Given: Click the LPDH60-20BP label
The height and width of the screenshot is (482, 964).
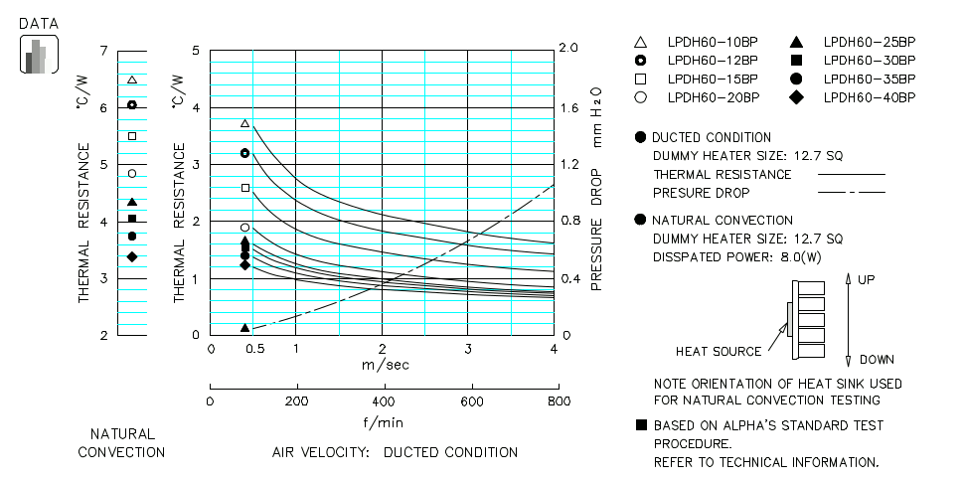Looking at the screenshot, I should click(x=714, y=97).
